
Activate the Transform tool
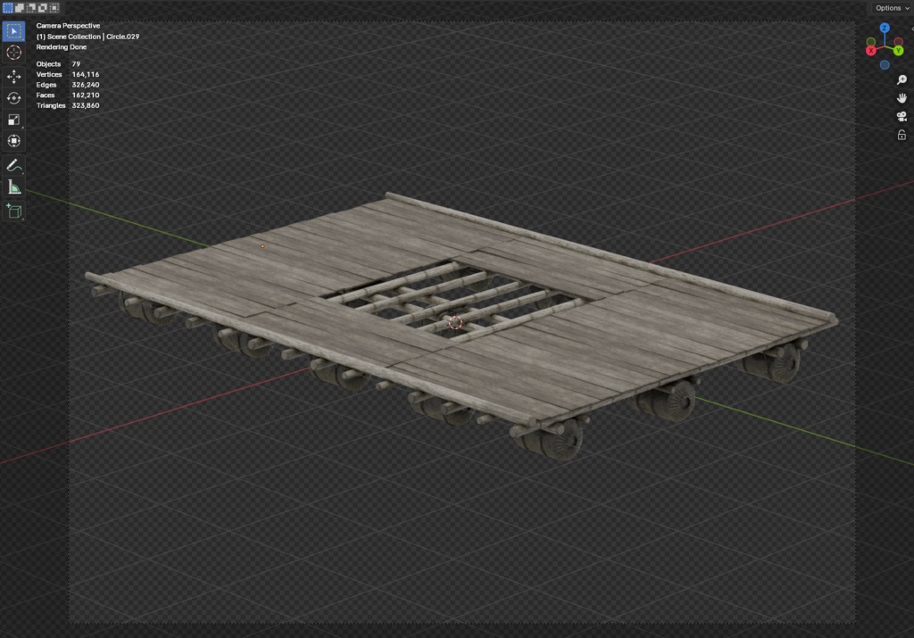tap(14, 141)
